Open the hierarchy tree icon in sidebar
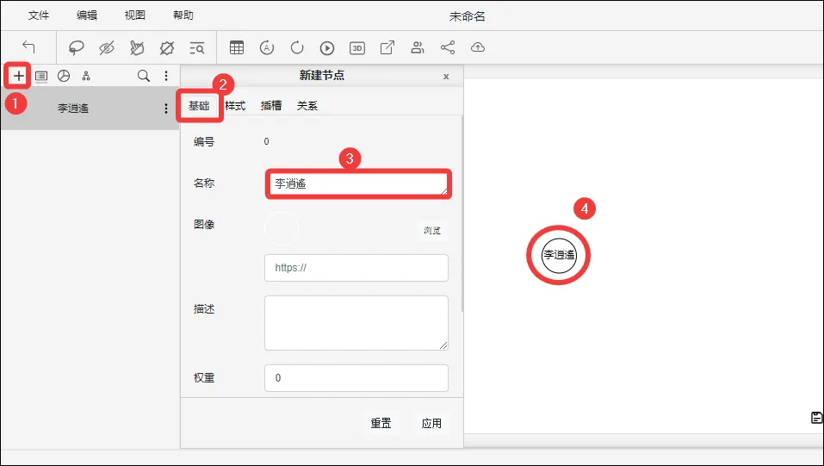Viewport: 824px width, 466px height. pyautogui.click(x=86, y=77)
